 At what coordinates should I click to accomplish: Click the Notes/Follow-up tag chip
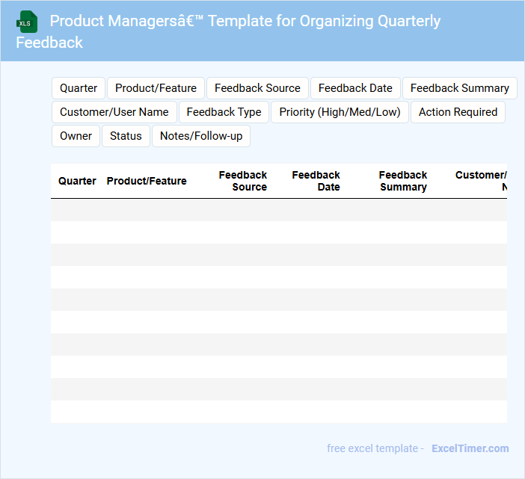(201, 136)
